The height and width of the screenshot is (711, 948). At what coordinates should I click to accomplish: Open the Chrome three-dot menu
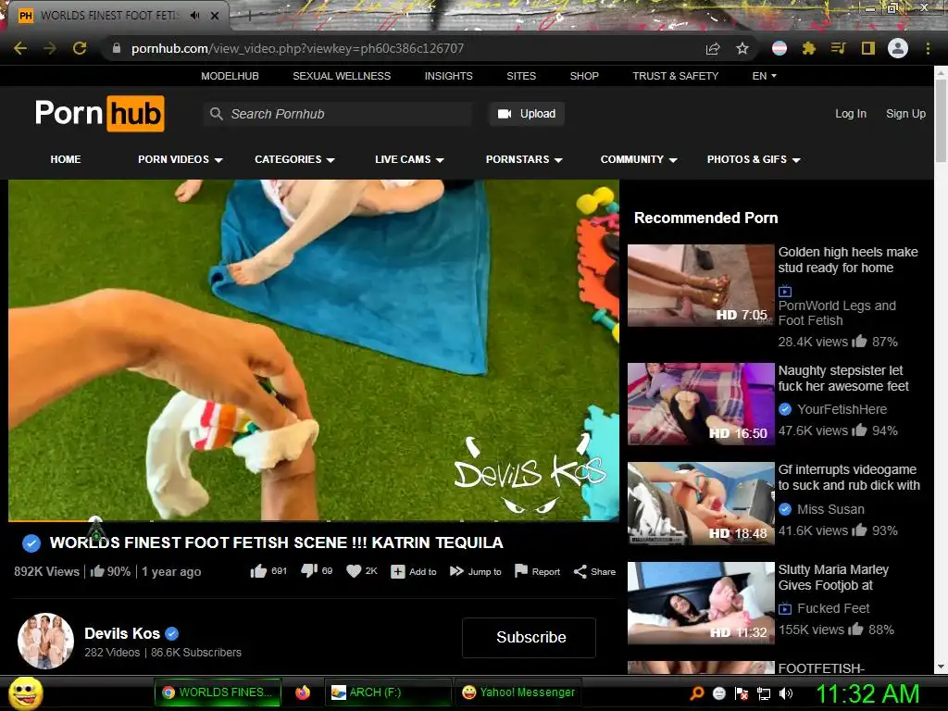(x=928, y=48)
